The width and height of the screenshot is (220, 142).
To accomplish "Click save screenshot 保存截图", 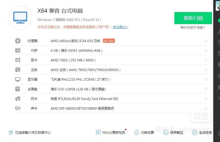I will [173, 132].
